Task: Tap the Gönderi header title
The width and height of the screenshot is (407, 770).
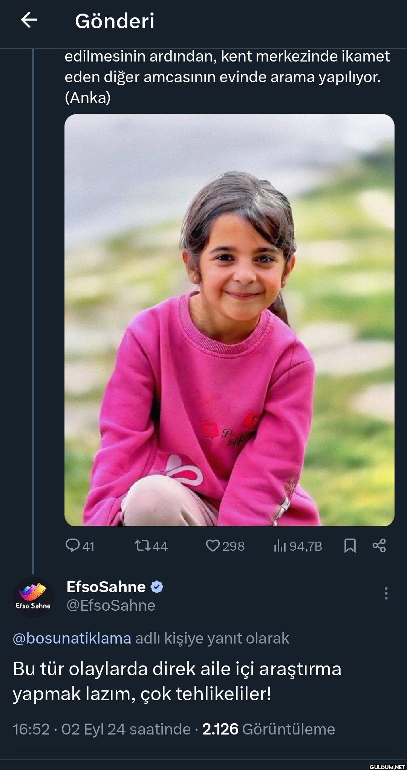Action: (115, 21)
